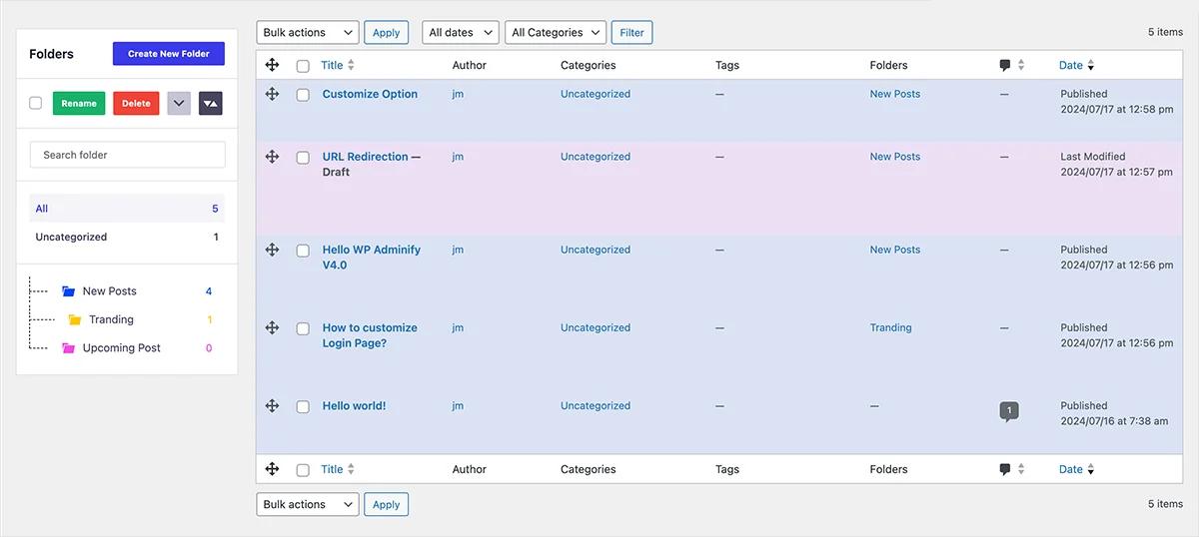This screenshot has width=1199, height=537.
Task: Click New Posts folder link in Customize Option row
Action: pyautogui.click(x=895, y=94)
